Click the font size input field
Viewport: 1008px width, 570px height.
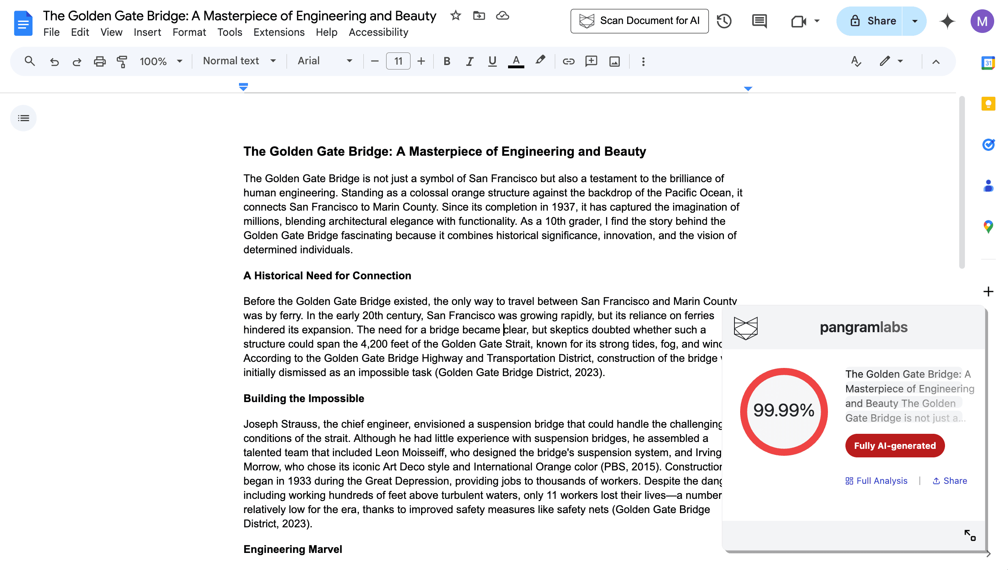398,61
